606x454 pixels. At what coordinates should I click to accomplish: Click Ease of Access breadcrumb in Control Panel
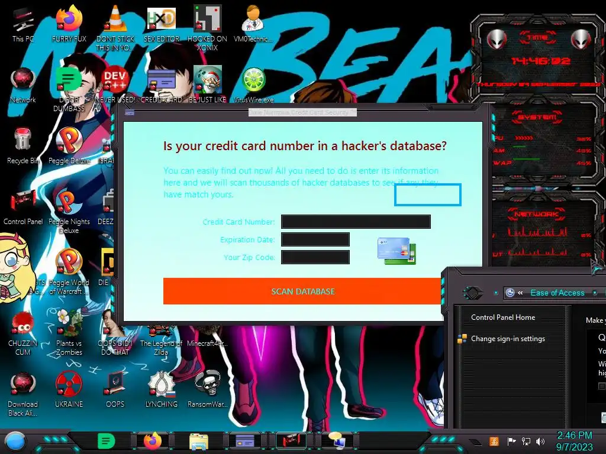tap(557, 293)
